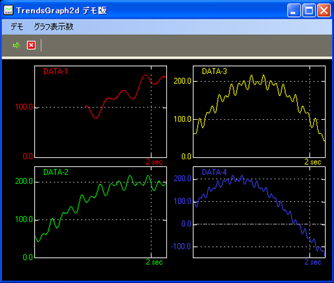Screen dimensions: 334x283
Task: Maximize the TrendsGraph2d window
Action: pyautogui.click(x=309, y=10)
